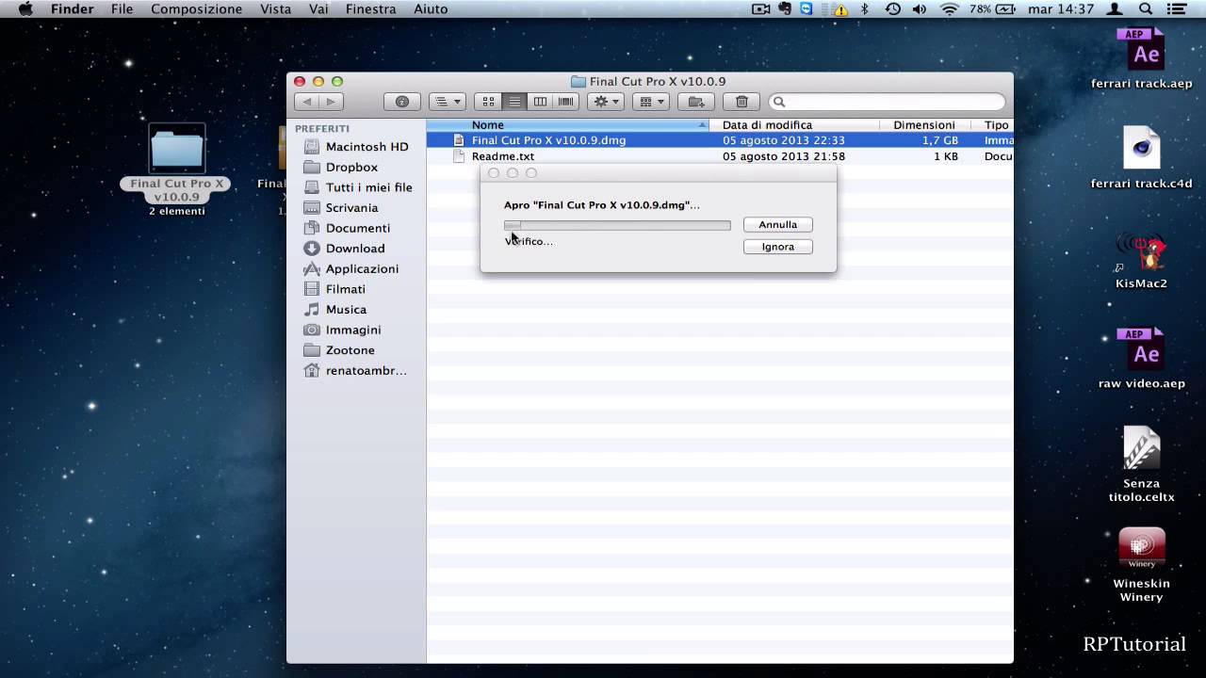Image resolution: width=1206 pixels, height=678 pixels.
Task: Open Documenti in sidebar
Action: point(347,228)
